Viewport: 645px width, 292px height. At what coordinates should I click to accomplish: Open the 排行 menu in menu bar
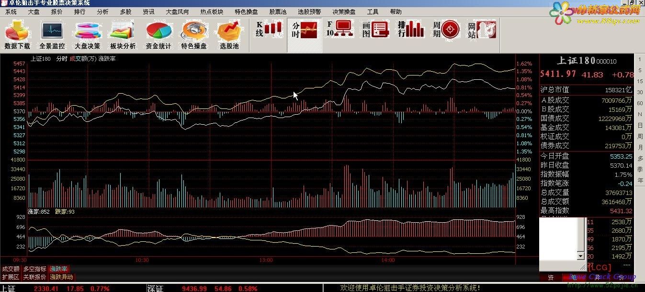[79, 11]
